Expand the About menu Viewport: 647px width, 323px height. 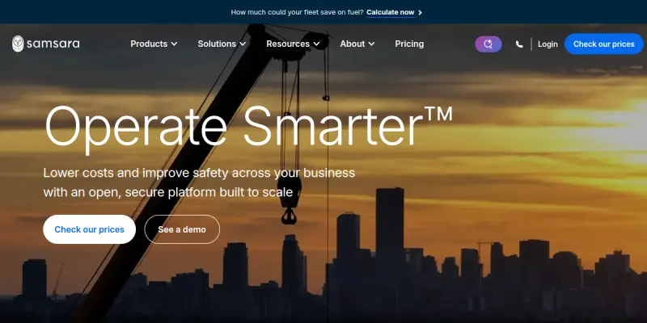[x=357, y=44]
